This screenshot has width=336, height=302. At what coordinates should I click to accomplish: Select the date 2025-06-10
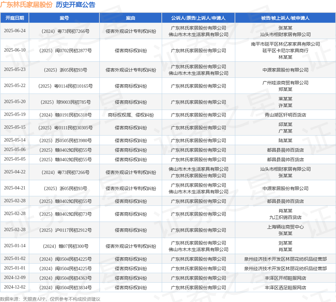14,50
